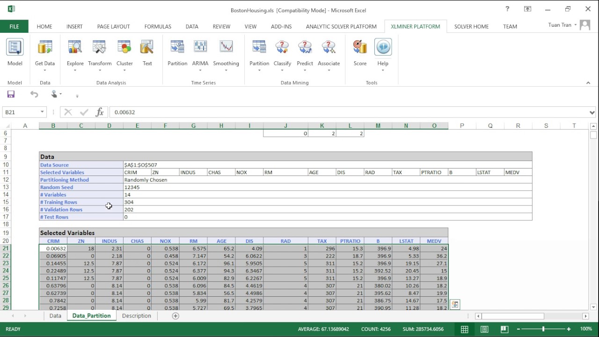Switch to the SOLVER HOME tab
Image resolution: width=599 pixels, height=337 pixels.
pos(471,27)
